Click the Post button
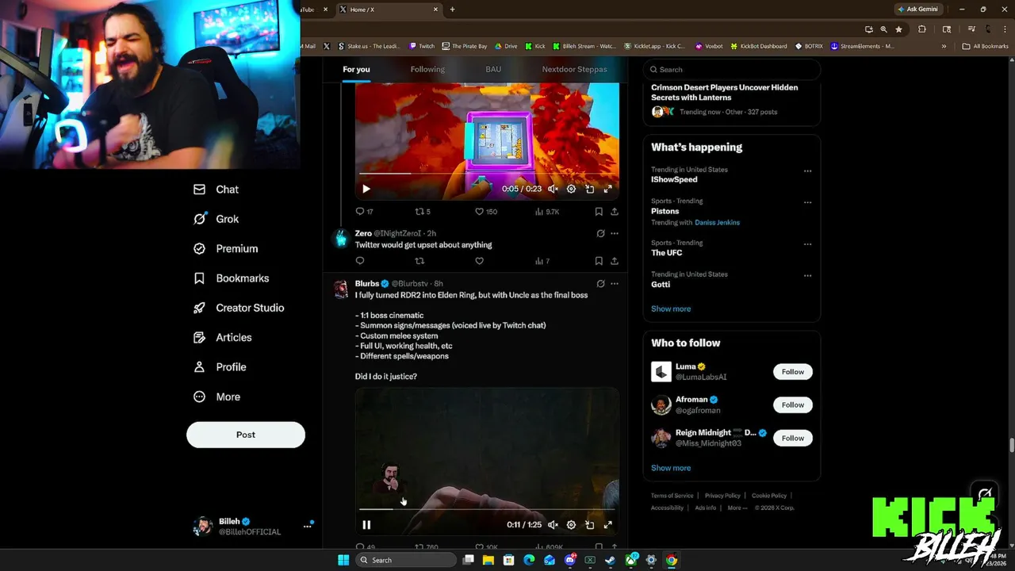Image resolution: width=1015 pixels, height=571 pixels. pyautogui.click(x=246, y=435)
